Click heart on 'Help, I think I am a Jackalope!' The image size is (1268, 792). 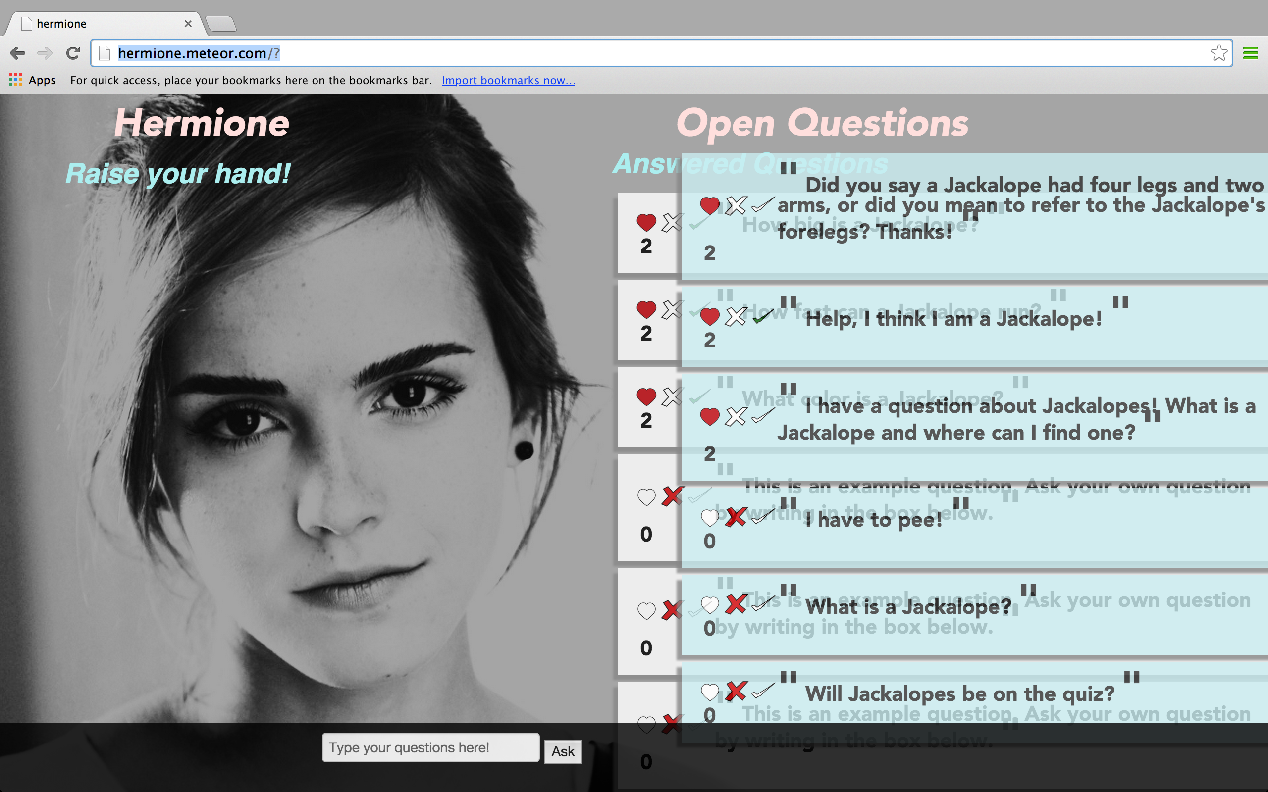pyautogui.click(x=709, y=317)
